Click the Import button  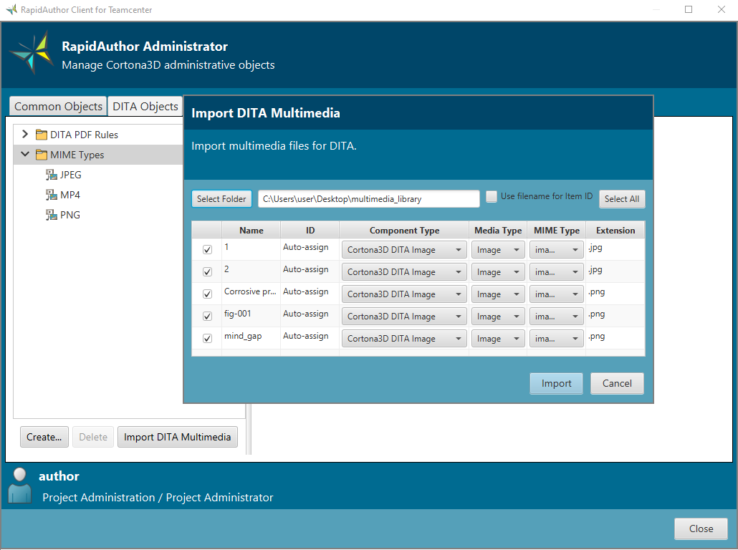click(x=556, y=383)
